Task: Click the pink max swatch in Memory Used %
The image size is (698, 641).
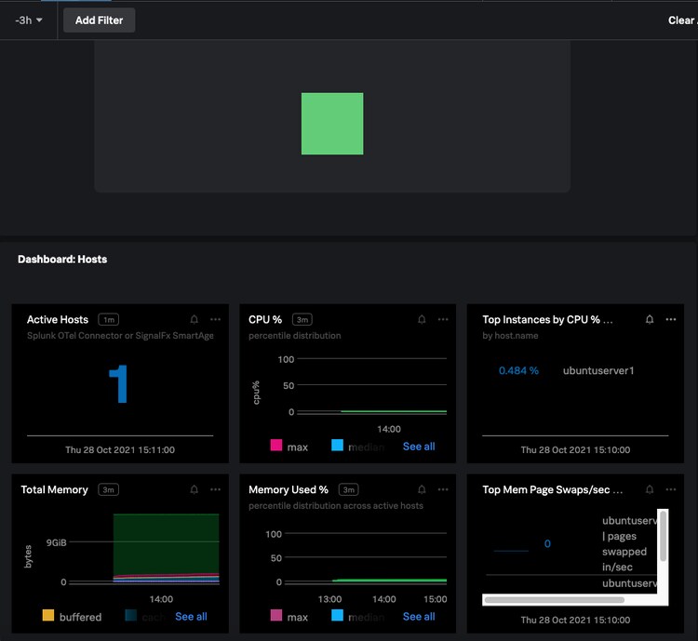Action: tap(276, 616)
